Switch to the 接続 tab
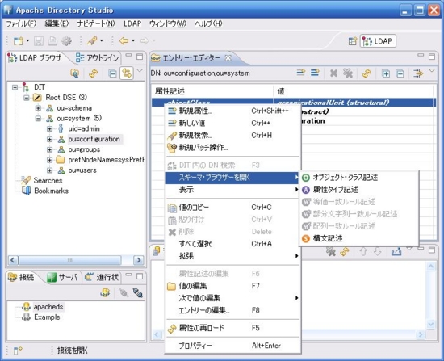The height and width of the screenshot is (361, 444). pos(22,277)
